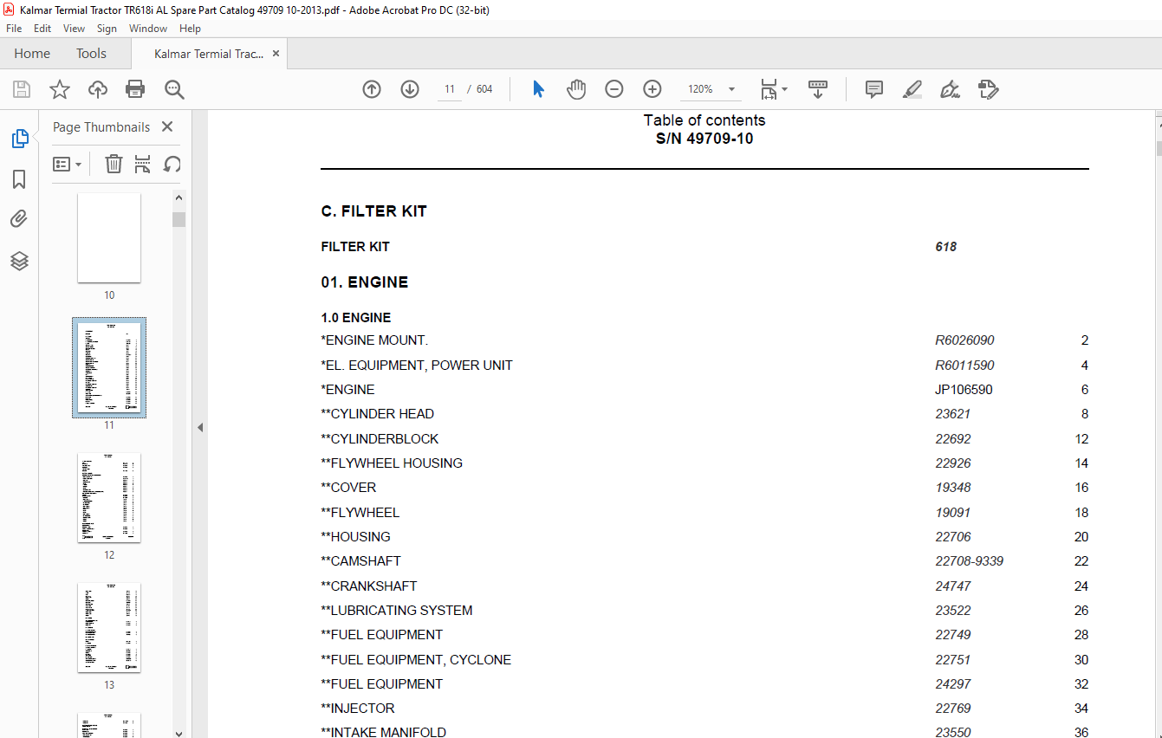1162x738 pixels.
Task: Open the View menu
Action: pyautogui.click(x=74, y=29)
